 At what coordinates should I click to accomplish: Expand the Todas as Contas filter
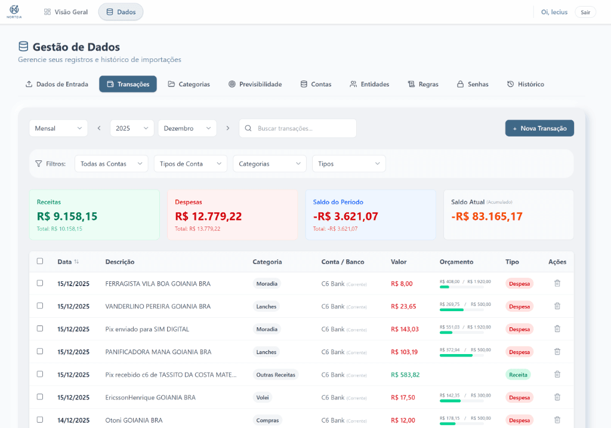[x=111, y=164]
